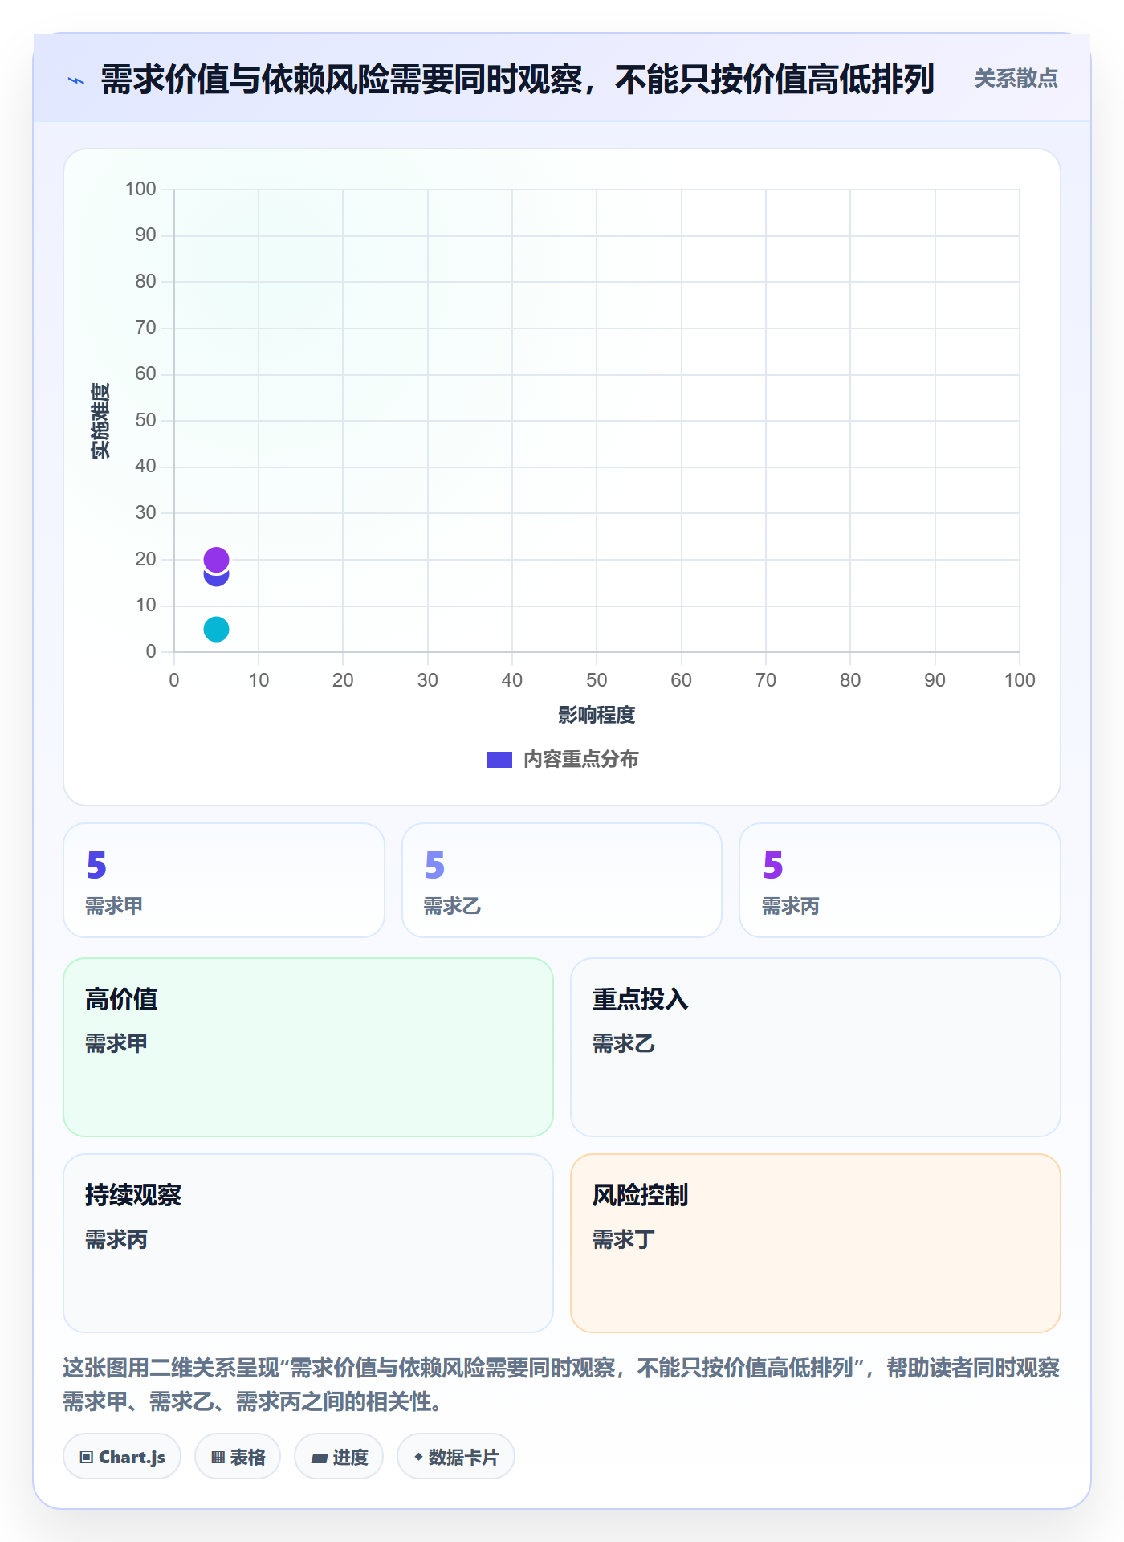Click the main title 需求价值与依赖风险 heading
This screenshot has width=1124, height=1542.
pos(517,80)
